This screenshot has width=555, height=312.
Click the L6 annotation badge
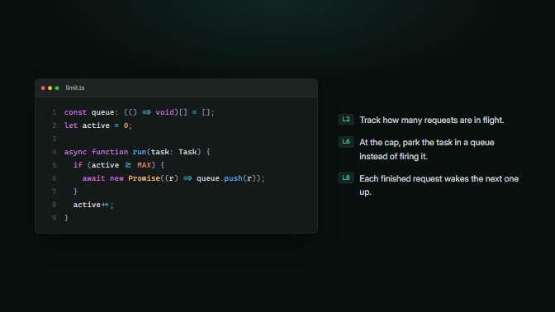pos(346,142)
